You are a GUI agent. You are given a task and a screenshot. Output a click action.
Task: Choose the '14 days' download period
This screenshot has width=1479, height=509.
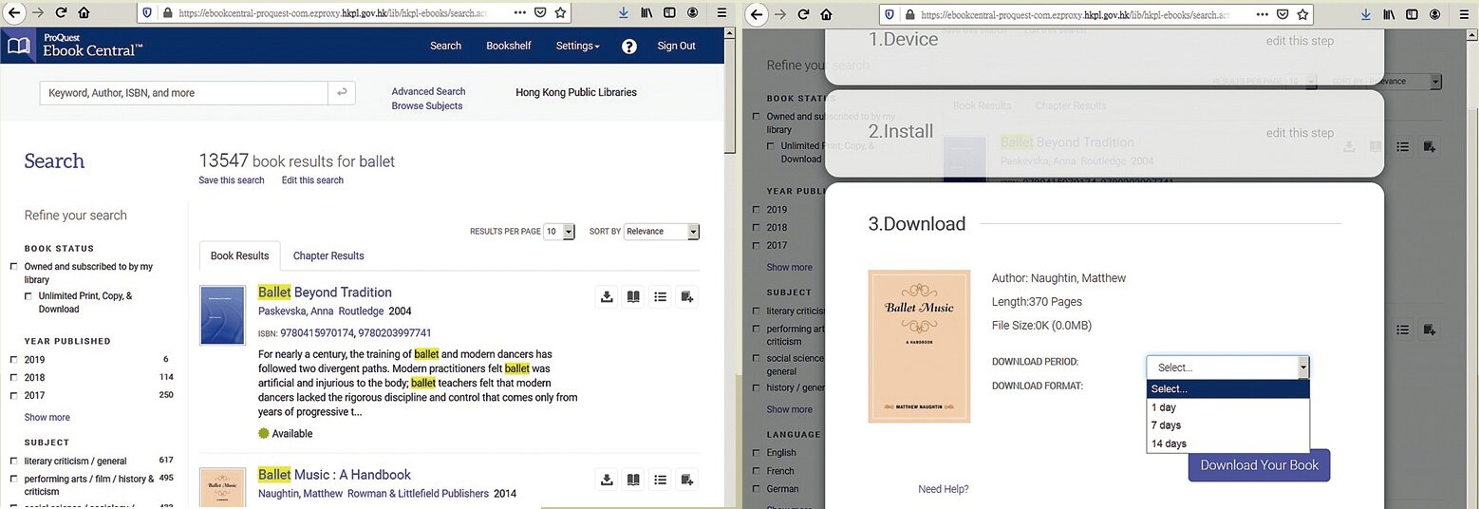[1227, 443]
